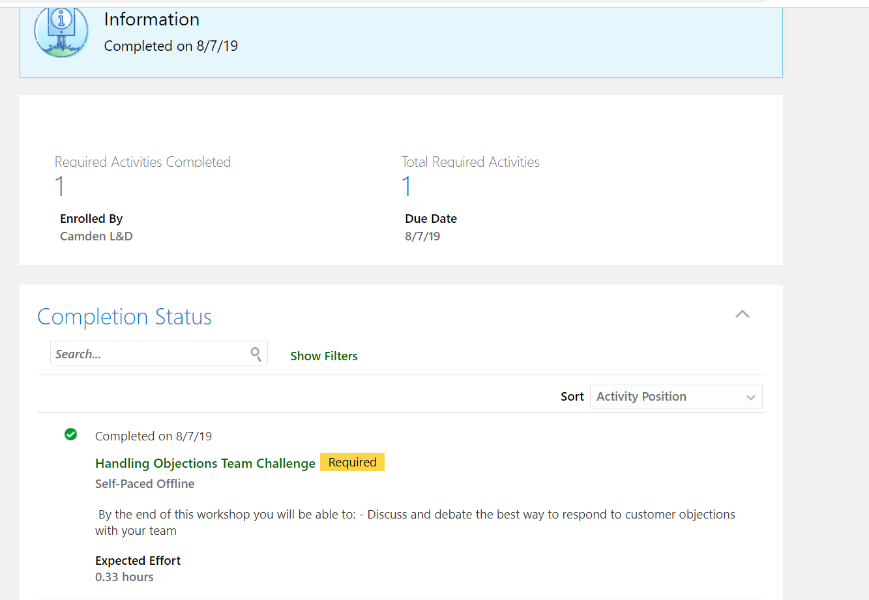869x600 pixels.
Task: Click the magnifying glass search icon
Action: 256,353
